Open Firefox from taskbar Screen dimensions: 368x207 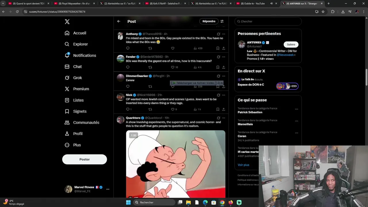231,202
